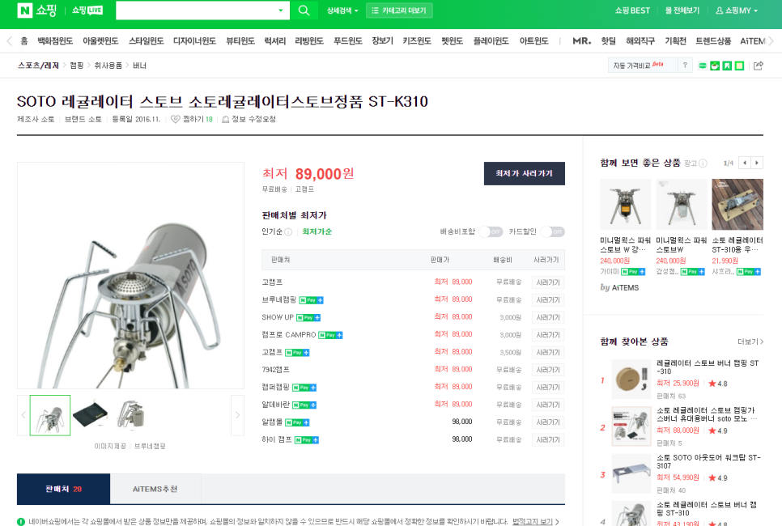Viewport: 782px width, 526px height.
Task: Open the auto price comparison help question mark
Action: pos(685,65)
